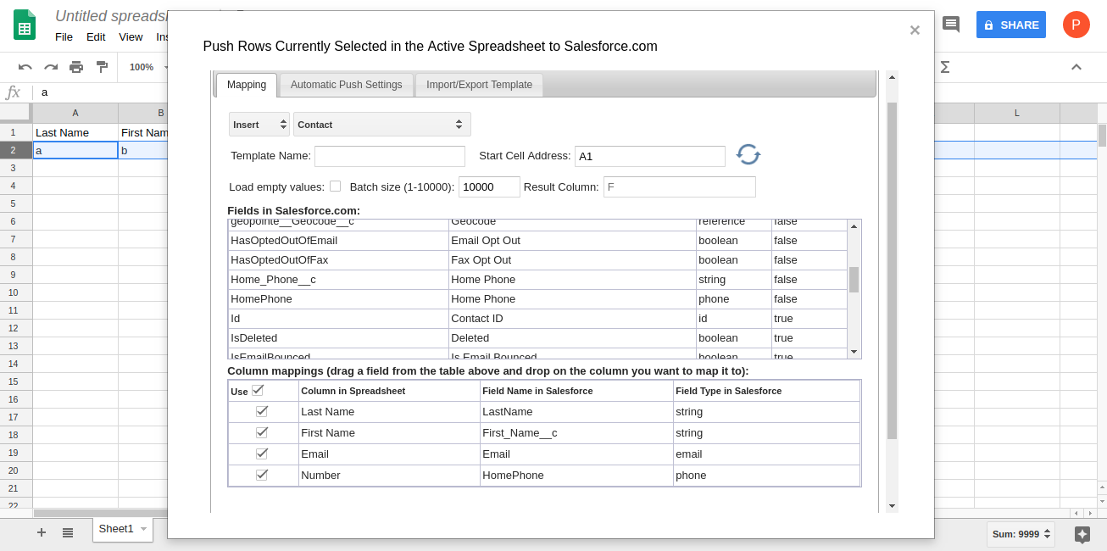Click the blue SHARE button

[1010, 25]
